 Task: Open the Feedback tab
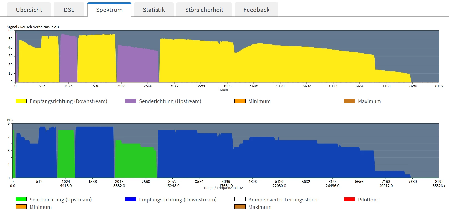pyautogui.click(x=256, y=10)
